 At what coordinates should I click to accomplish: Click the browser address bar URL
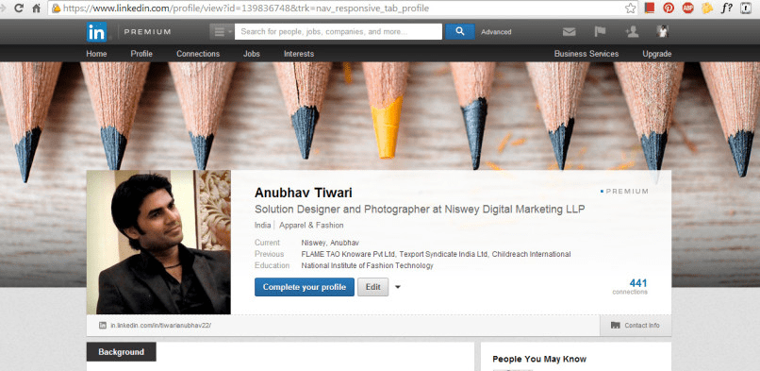click(x=246, y=8)
